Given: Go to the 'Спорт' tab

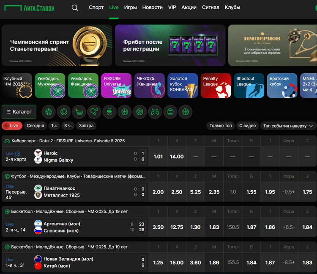Looking at the screenshot, I should 96,8.
